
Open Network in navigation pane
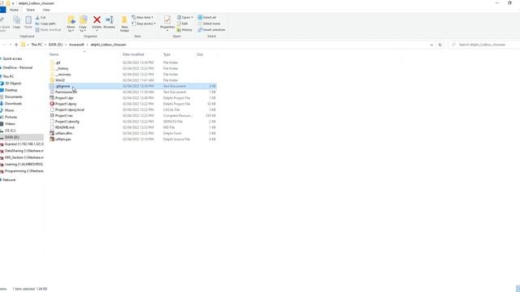[9, 180]
